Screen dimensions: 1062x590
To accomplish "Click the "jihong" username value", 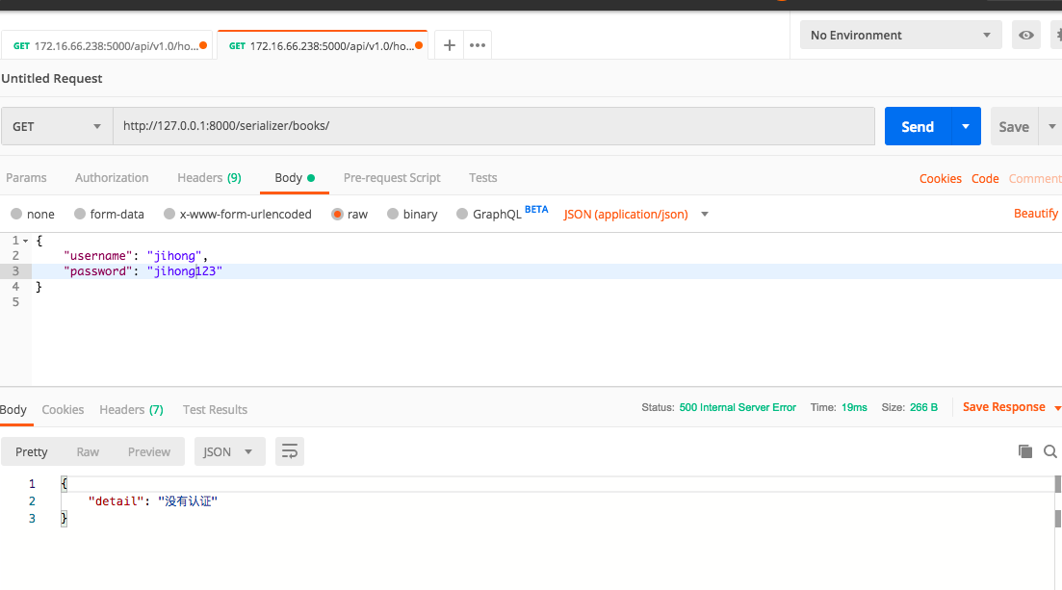I will 174,256.
